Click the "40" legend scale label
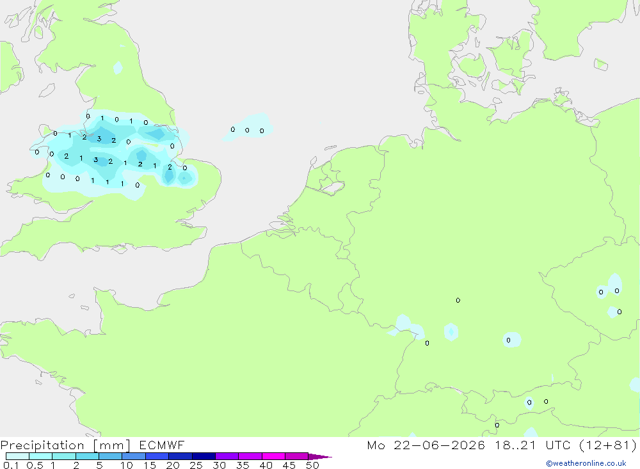Image resolution: width=640 pixels, height=469 pixels. (266, 465)
